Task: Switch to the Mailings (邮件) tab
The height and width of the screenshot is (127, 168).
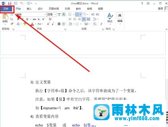Action: [78, 9]
